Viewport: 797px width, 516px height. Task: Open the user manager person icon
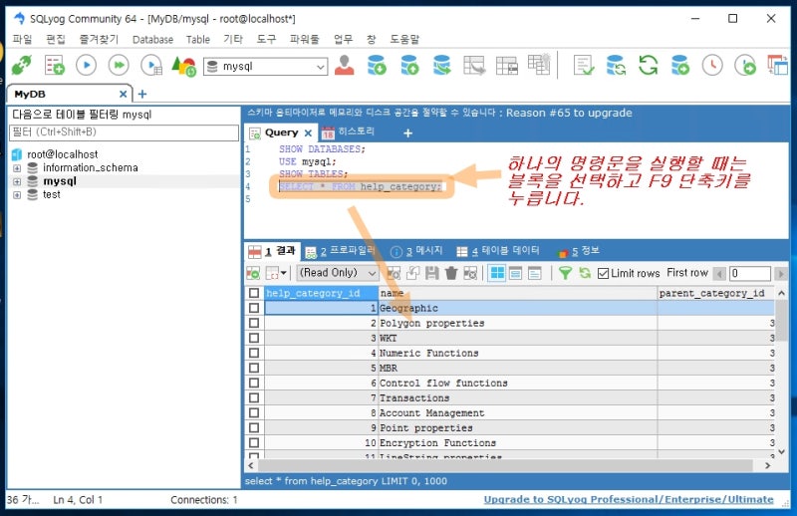coord(344,65)
